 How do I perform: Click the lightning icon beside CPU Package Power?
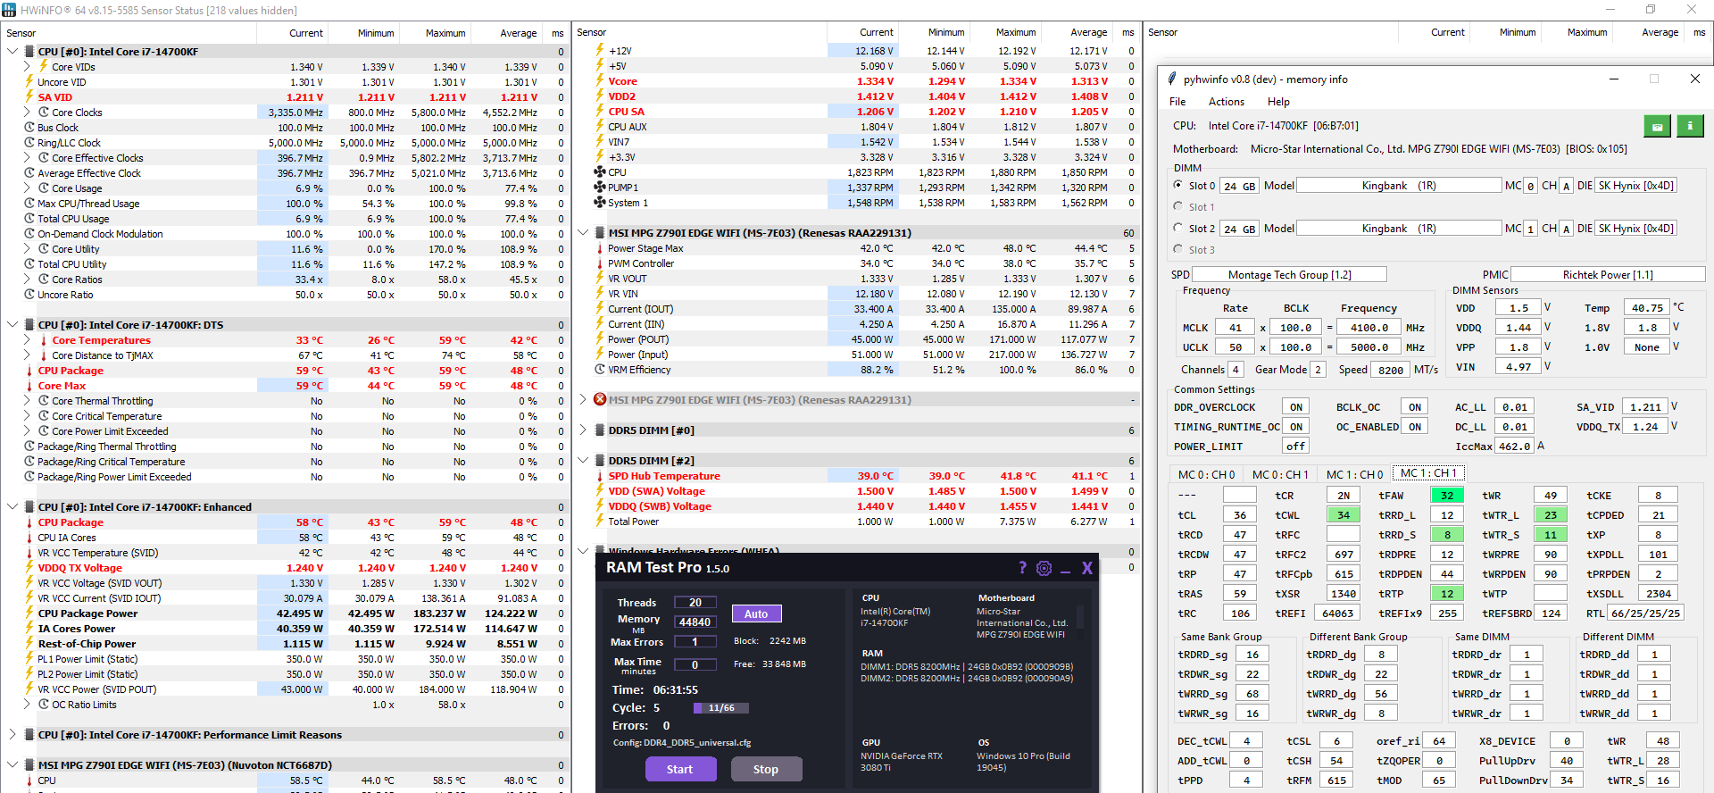[x=29, y=614]
